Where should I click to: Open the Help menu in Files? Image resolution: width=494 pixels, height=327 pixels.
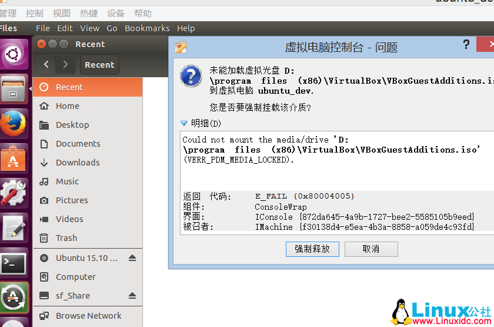186,28
